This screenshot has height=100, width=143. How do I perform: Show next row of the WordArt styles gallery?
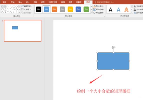click(x=132, y=9)
